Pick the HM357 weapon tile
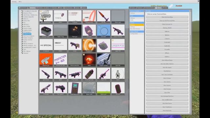Viewport: 210px width, 118px height. point(60,46)
